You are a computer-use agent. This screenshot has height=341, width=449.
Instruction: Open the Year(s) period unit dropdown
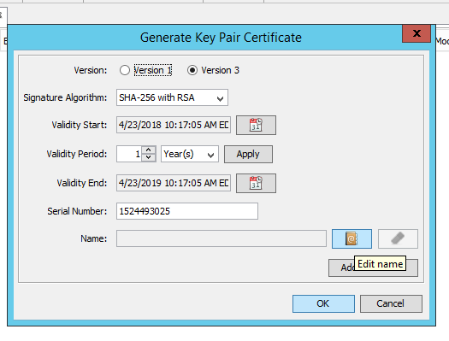(190, 154)
